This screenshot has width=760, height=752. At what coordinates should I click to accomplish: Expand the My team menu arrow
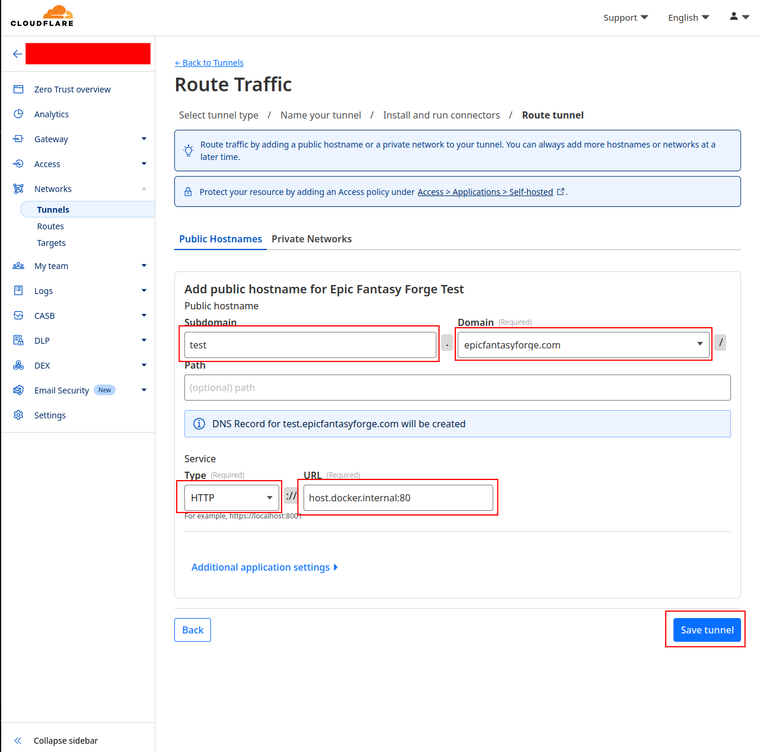point(144,265)
